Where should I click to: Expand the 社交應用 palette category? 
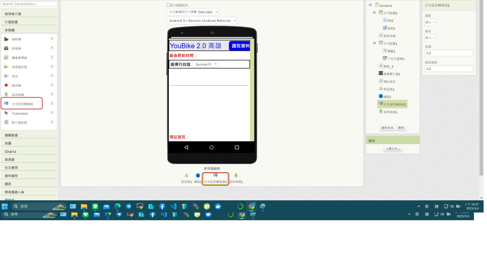click(x=29, y=168)
